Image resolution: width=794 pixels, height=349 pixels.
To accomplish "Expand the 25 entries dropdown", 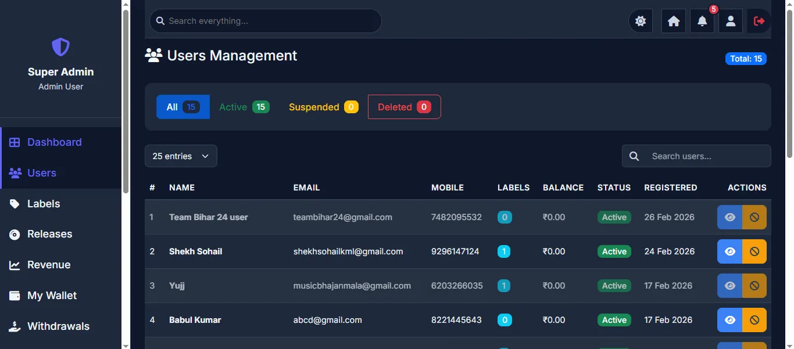I will pyautogui.click(x=181, y=156).
